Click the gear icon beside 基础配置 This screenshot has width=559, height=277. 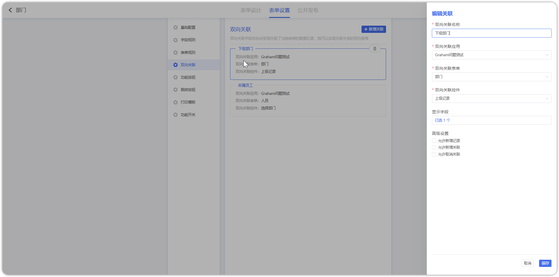tap(176, 27)
